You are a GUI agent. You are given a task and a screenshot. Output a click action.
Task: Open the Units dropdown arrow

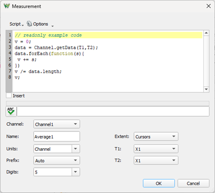[x=76, y=149]
